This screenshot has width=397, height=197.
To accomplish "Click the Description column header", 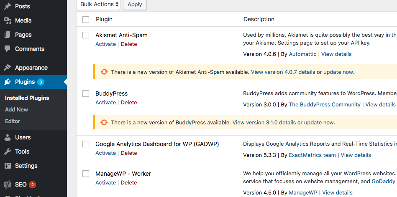I will tap(259, 20).
